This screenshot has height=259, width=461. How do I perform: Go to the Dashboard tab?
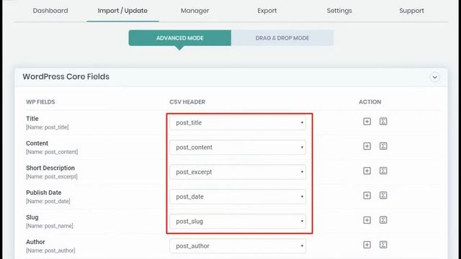(x=50, y=11)
